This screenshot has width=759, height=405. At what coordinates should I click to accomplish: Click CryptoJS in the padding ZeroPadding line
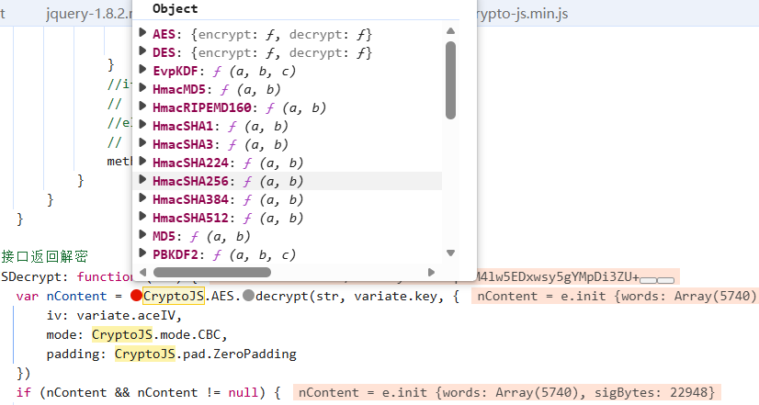145,354
